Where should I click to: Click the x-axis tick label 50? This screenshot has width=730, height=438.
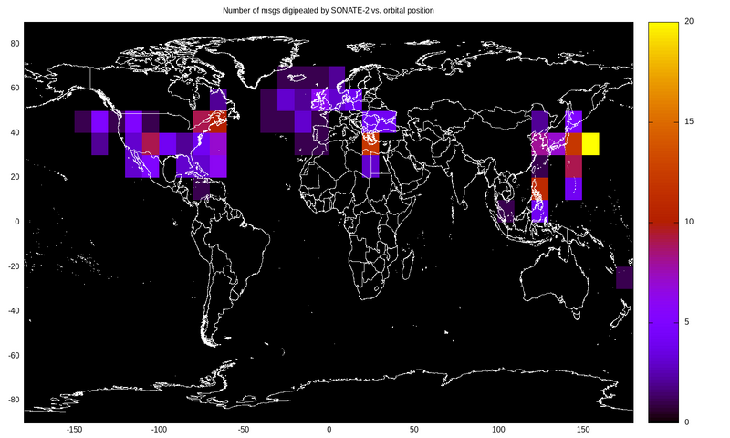click(x=413, y=430)
